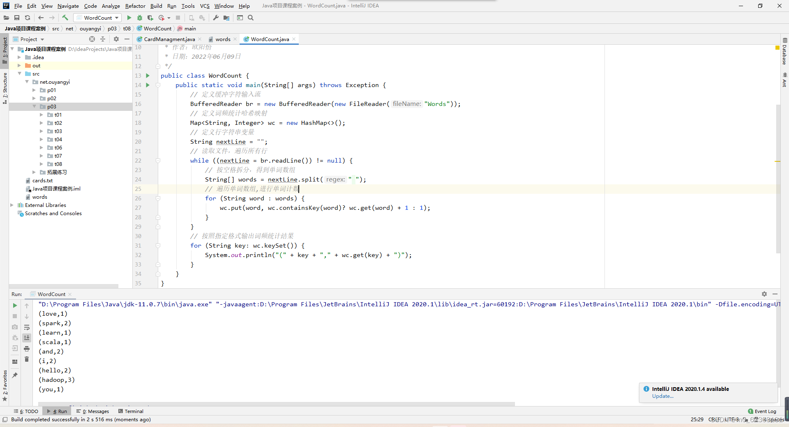Click the Project panel horizontal scrollbar
Viewport: 789px width, 427px height.
coord(64,286)
